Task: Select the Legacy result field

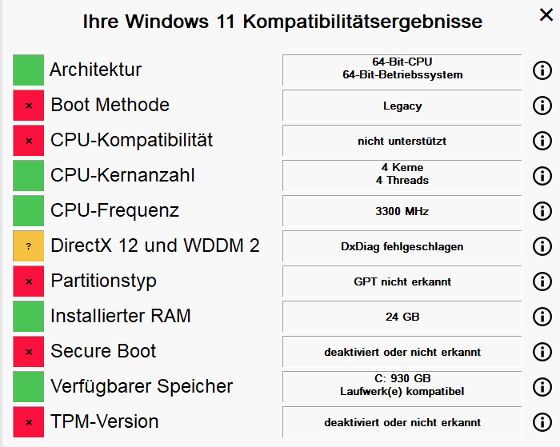Action: click(x=402, y=106)
